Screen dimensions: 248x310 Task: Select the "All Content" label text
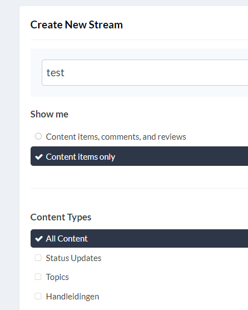click(x=67, y=239)
